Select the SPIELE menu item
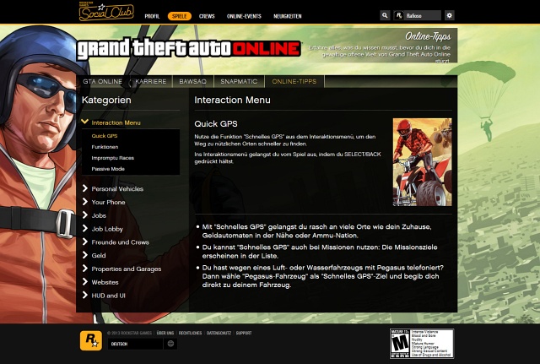 pos(179,16)
